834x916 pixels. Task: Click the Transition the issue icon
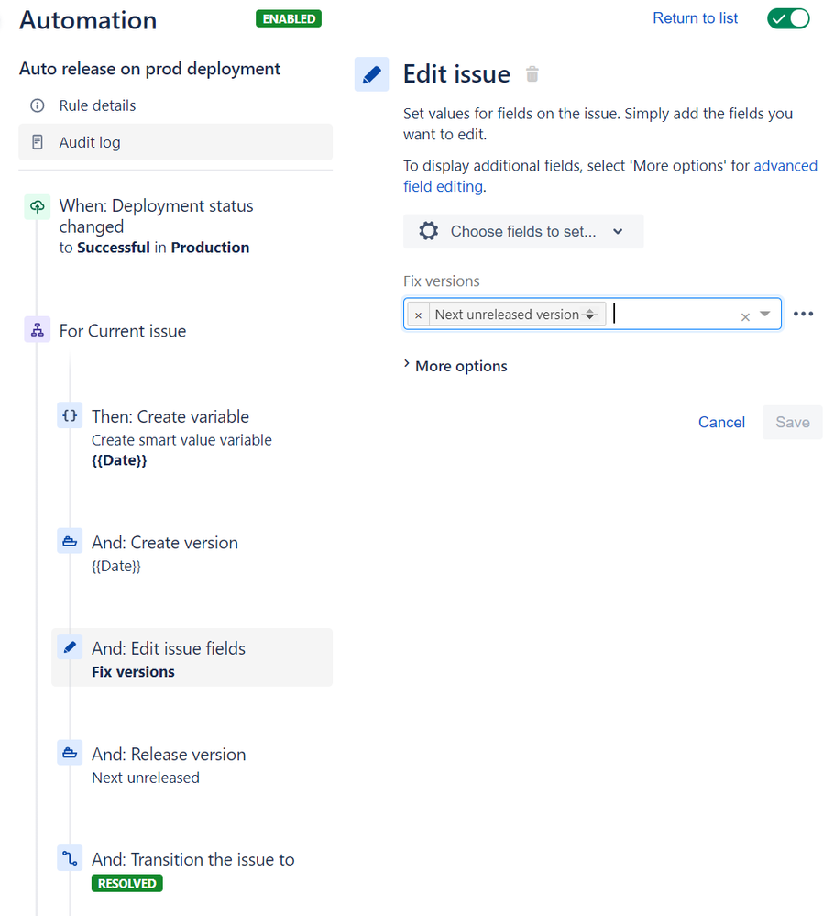pos(70,858)
